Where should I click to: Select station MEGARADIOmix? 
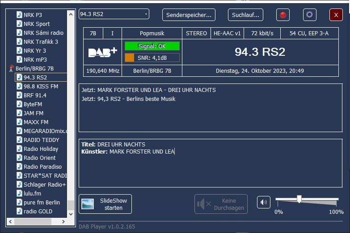pos(45,131)
